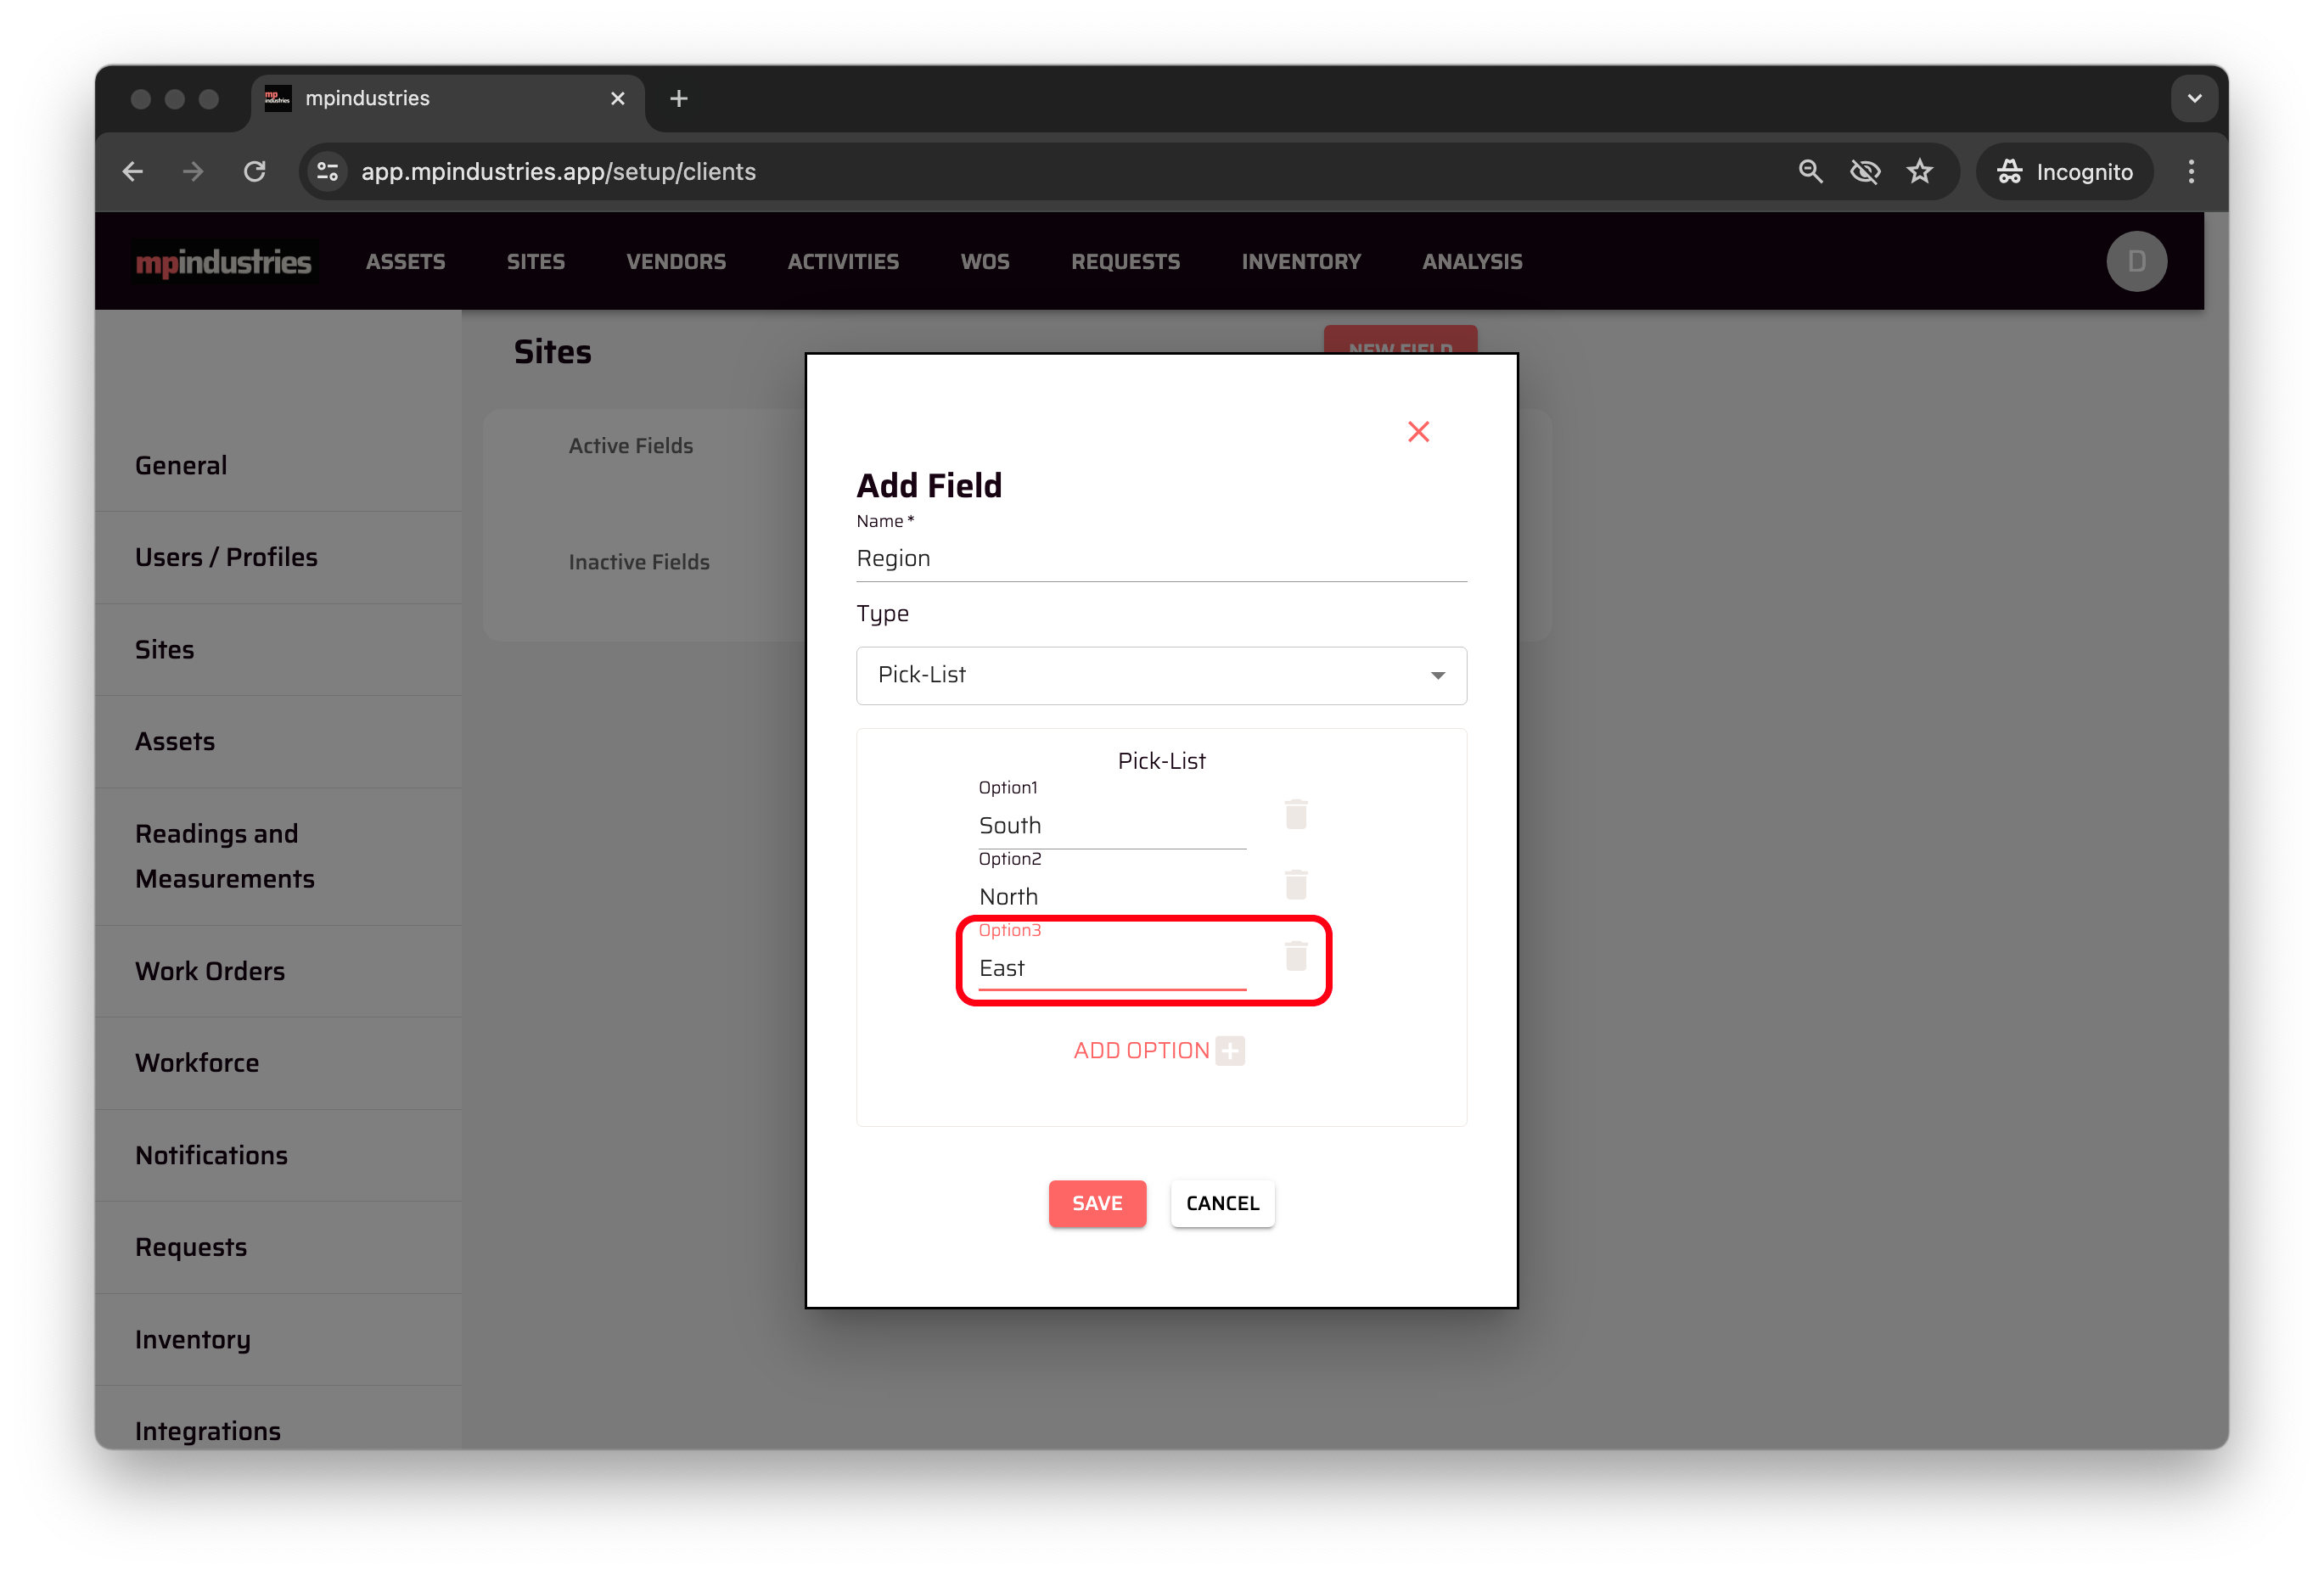Click the plus icon beside Add Option

(1229, 1051)
